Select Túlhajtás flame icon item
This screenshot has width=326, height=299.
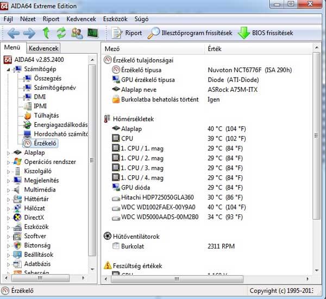[x=28, y=116]
